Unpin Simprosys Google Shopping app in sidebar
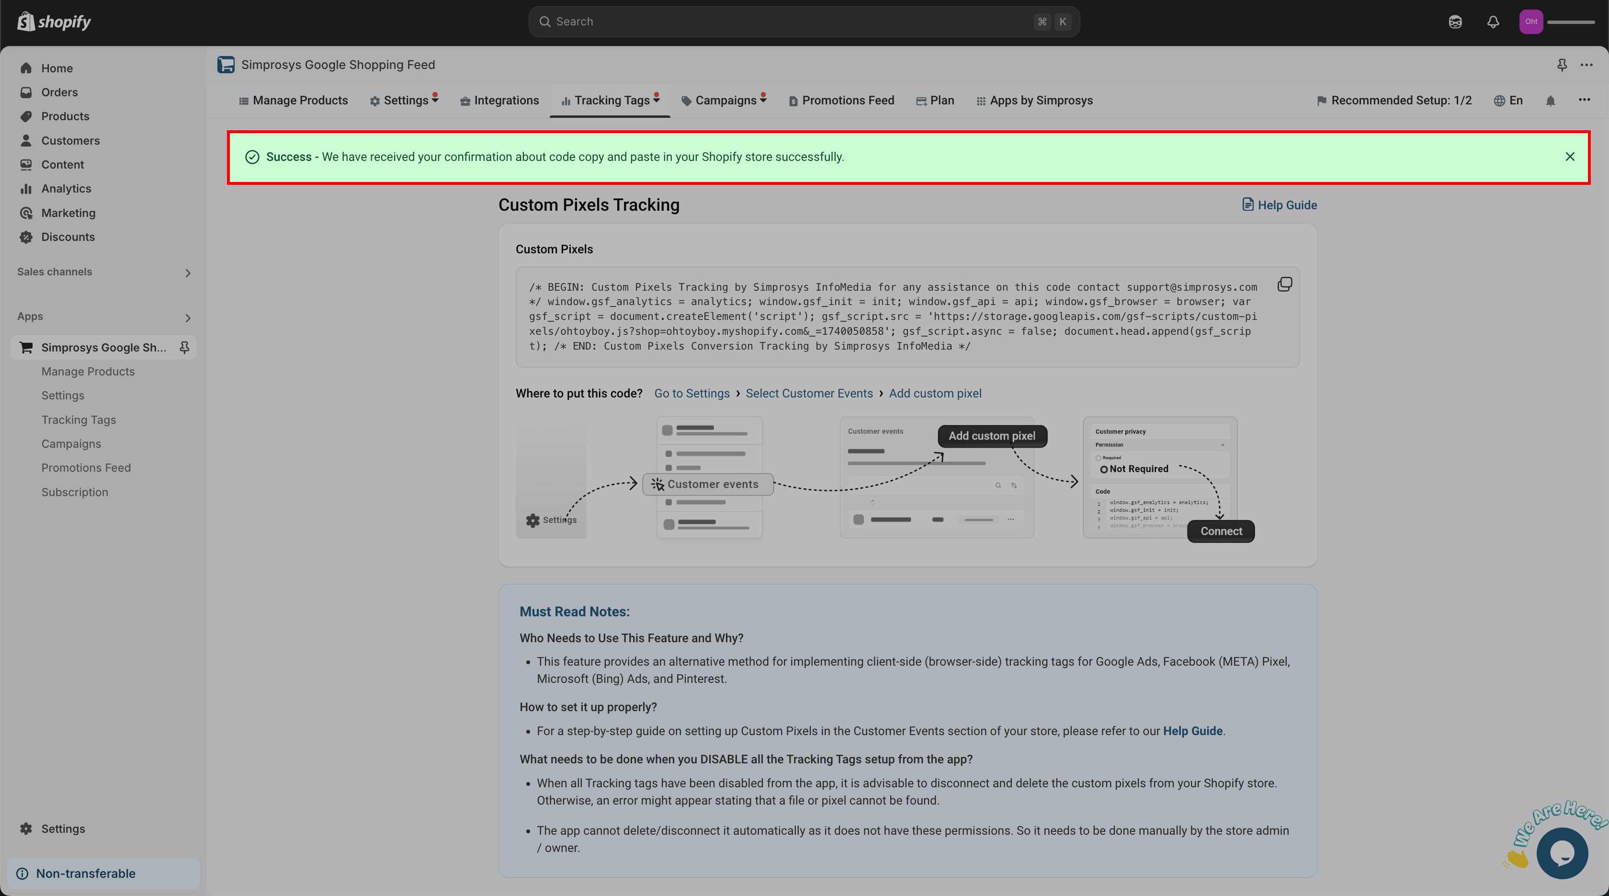 coord(184,347)
